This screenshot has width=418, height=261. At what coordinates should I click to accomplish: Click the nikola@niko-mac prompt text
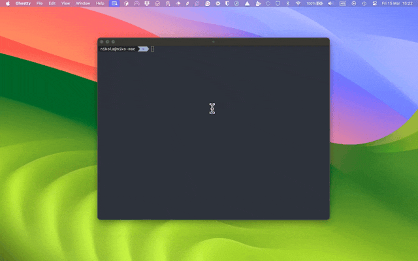(x=118, y=49)
